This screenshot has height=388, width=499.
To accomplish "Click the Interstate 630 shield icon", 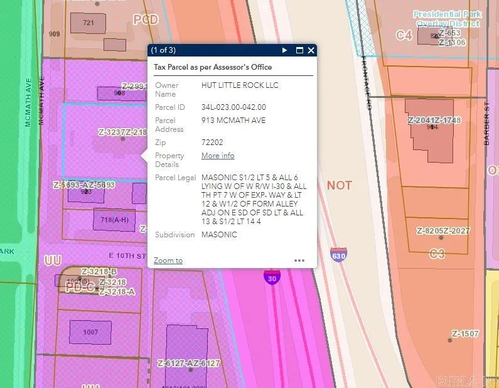I will (338, 254).
